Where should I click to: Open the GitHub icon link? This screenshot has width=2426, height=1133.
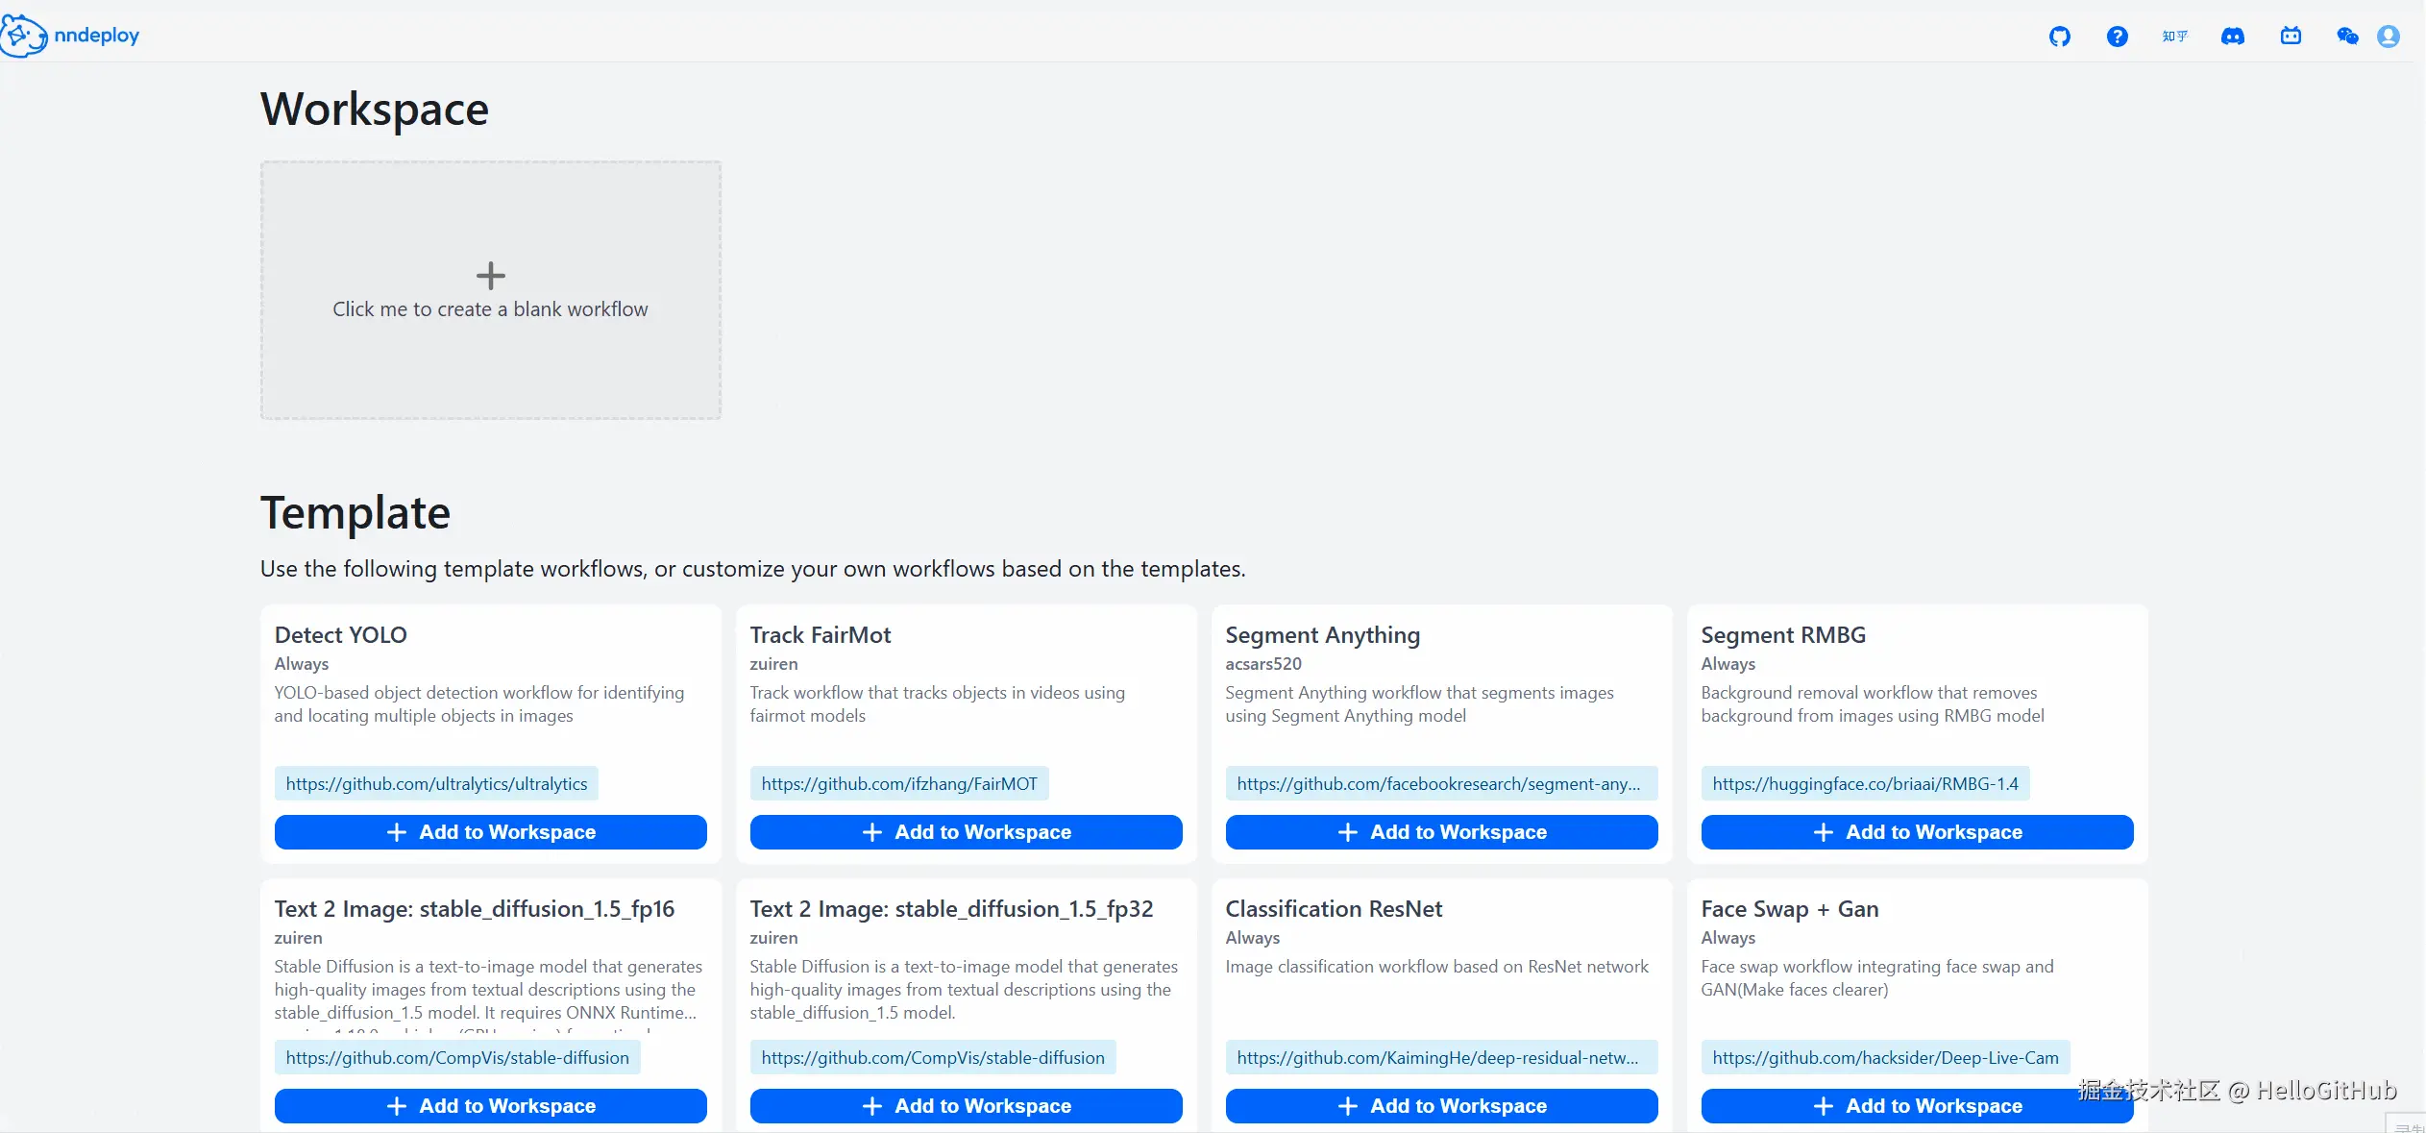(2059, 37)
